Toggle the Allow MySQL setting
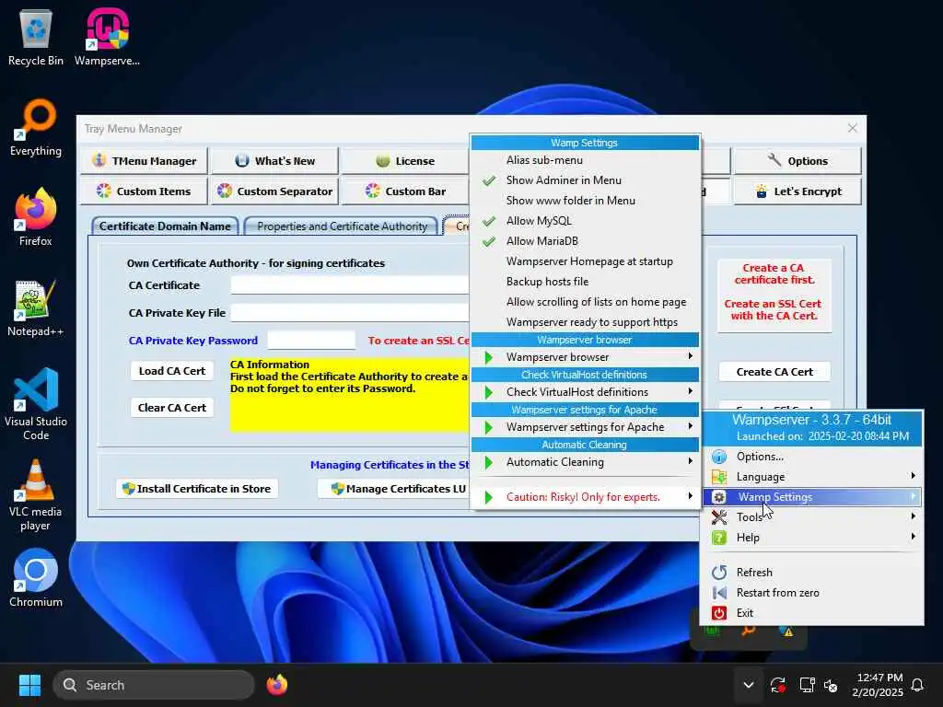This screenshot has height=707, width=943. (x=585, y=221)
